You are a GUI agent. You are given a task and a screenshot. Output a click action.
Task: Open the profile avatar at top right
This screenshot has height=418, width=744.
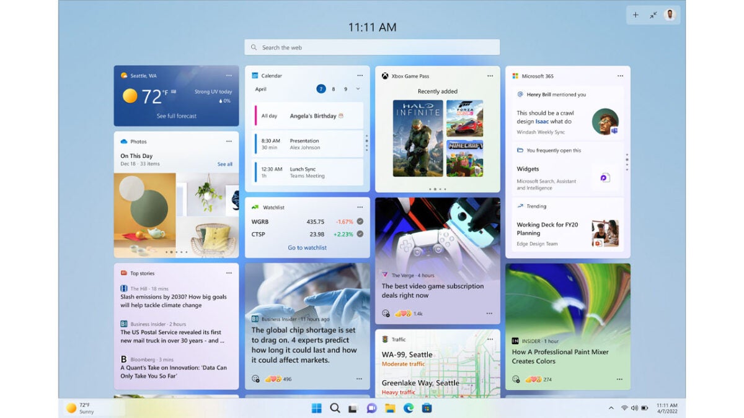670,15
